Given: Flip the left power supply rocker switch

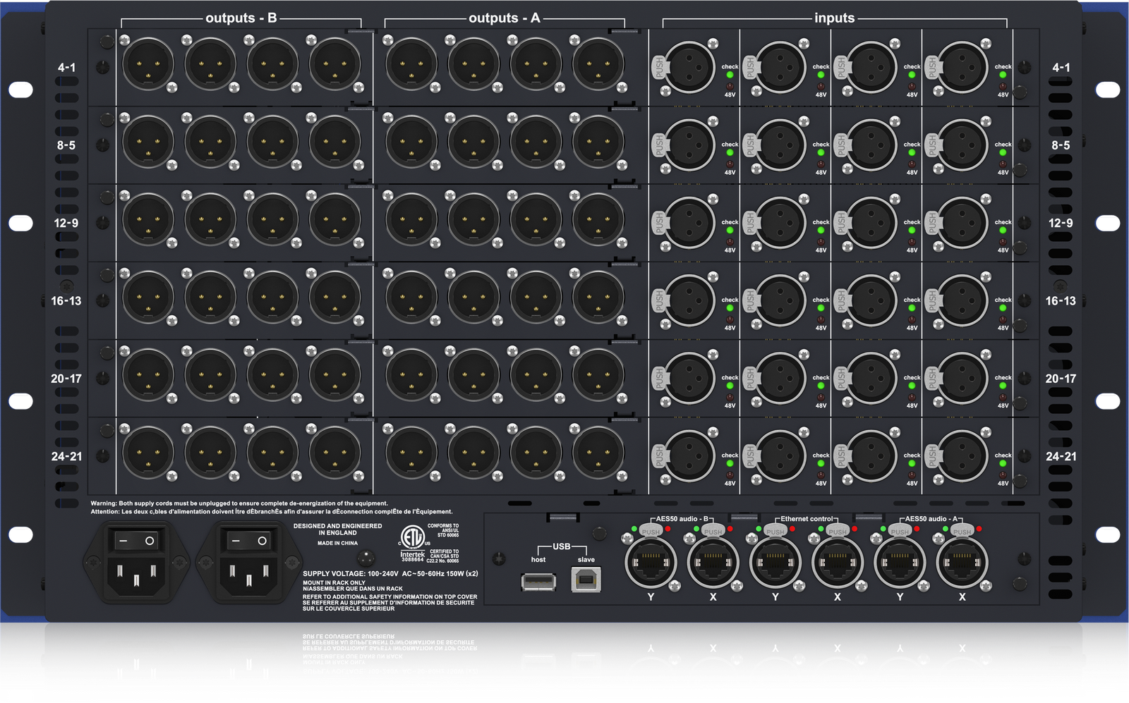Looking at the screenshot, I should 136,541.
